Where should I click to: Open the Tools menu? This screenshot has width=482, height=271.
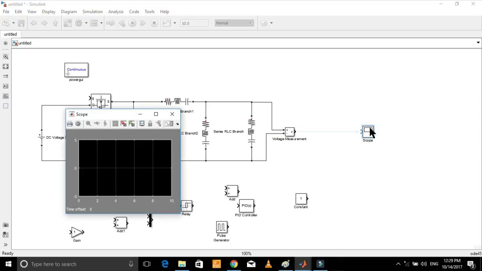click(149, 12)
